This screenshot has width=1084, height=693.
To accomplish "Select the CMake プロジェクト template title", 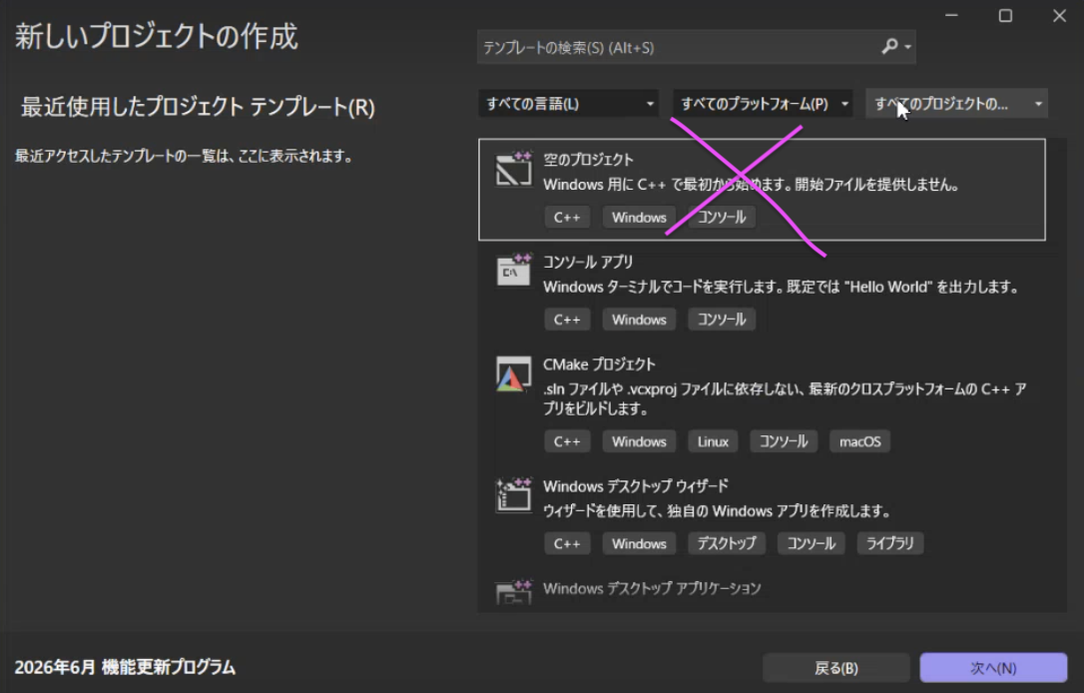I will click(x=599, y=364).
